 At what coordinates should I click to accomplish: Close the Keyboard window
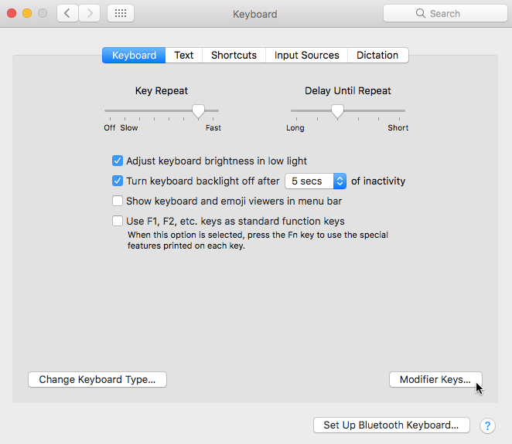pyautogui.click(x=12, y=13)
